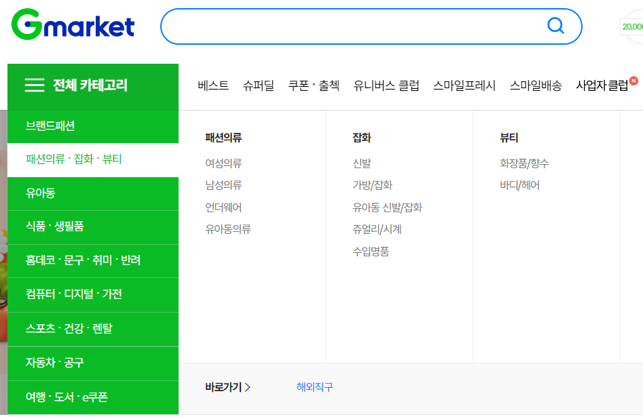Go to 수입명품 subcategory
Image resolution: width=643 pixels, height=417 pixels.
coord(371,251)
